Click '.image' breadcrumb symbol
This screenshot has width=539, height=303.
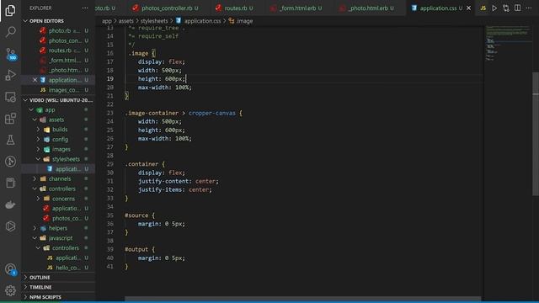[241, 21]
